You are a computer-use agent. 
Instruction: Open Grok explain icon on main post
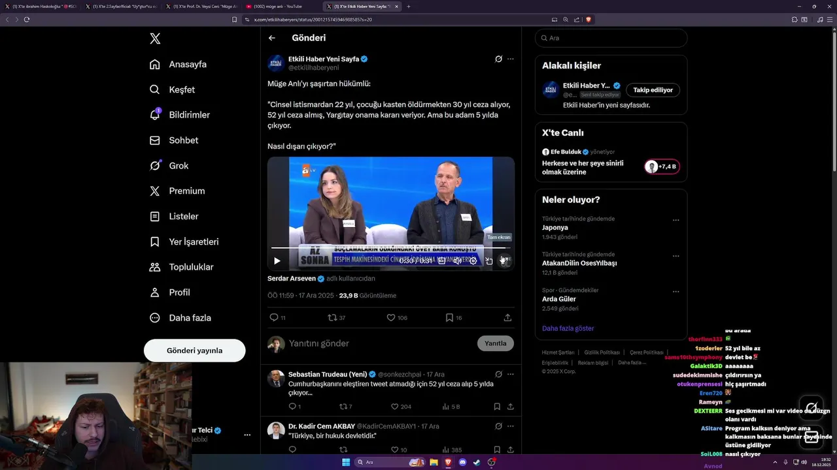[498, 59]
